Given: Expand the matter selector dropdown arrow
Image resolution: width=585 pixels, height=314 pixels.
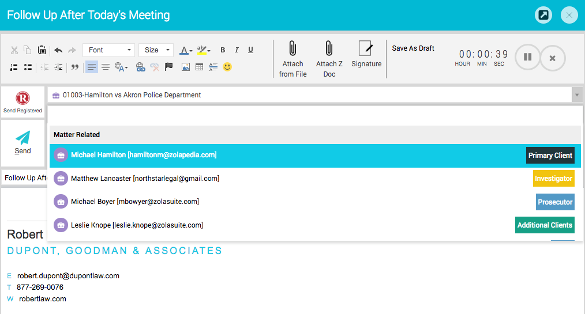Looking at the screenshot, I should (577, 95).
